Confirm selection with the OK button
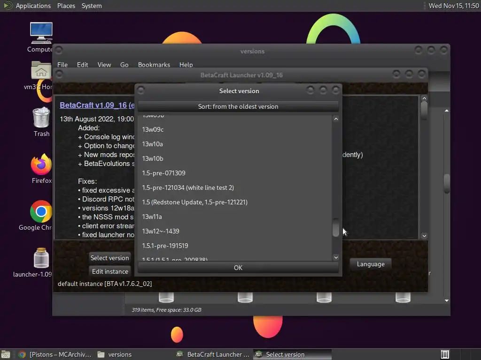Screen dimensions: 481x360 click(x=238, y=268)
